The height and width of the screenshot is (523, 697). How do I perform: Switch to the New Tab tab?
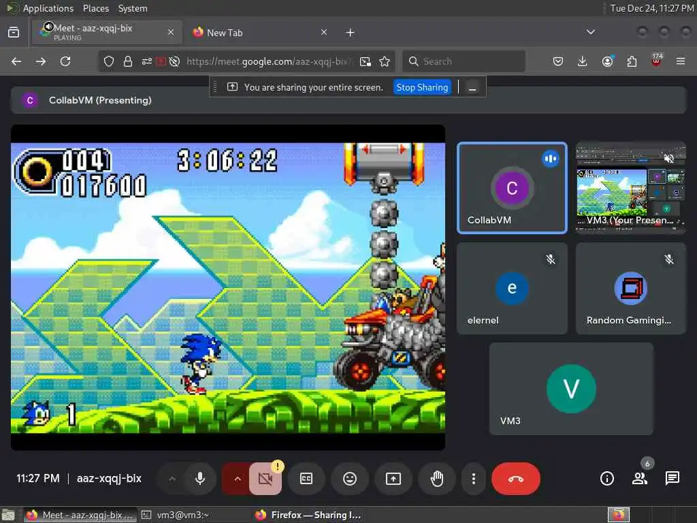coord(260,33)
